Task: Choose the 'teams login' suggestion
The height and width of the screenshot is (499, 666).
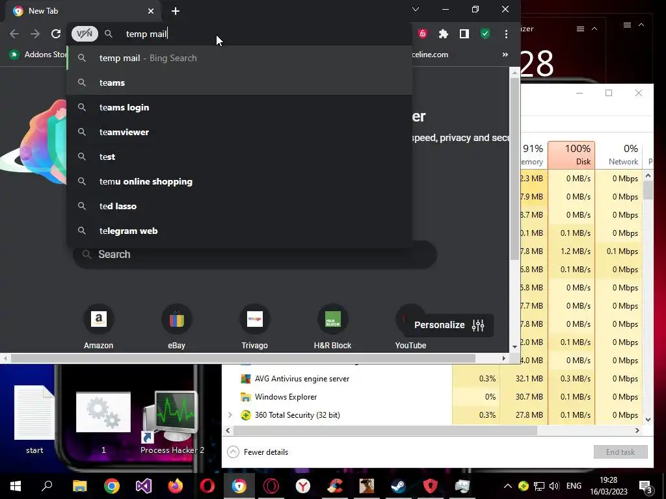Action: click(239, 107)
